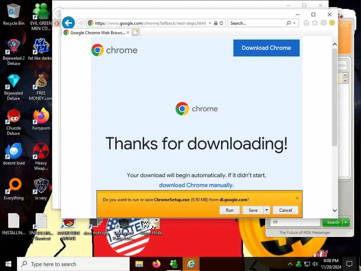This screenshot has height=271, width=361.
Task: Click the Download Chrome blue button
Action: point(267,48)
